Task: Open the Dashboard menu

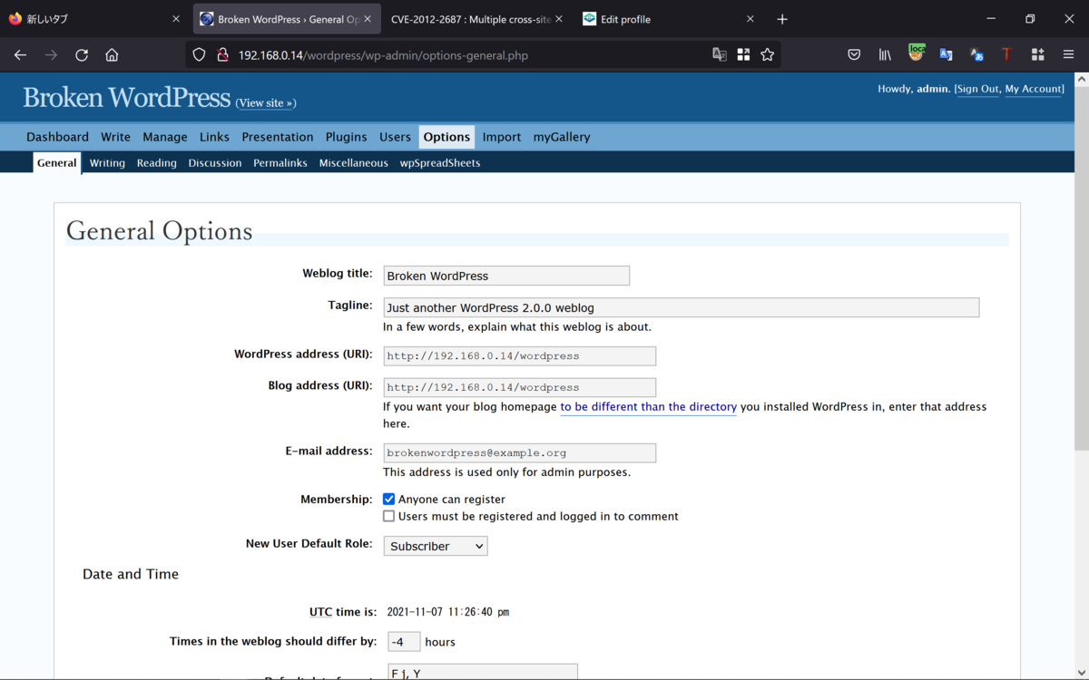Action: (57, 137)
